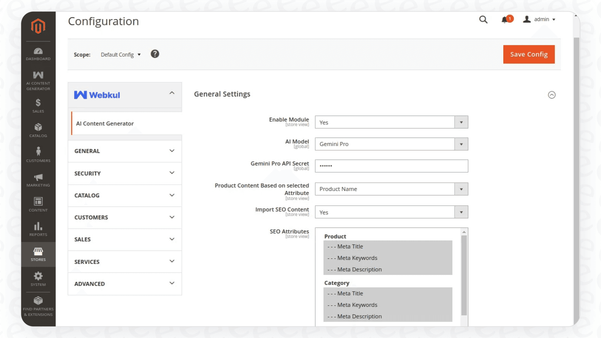Open the Reports sidebar icon
This screenshot has width=601, height=338.
click(x=38, y=228)
